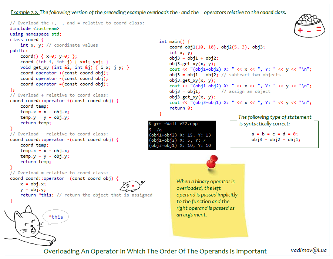Click the "public:" keyword line
Viewport: 333px width, 259px height.
pos(19,51)
